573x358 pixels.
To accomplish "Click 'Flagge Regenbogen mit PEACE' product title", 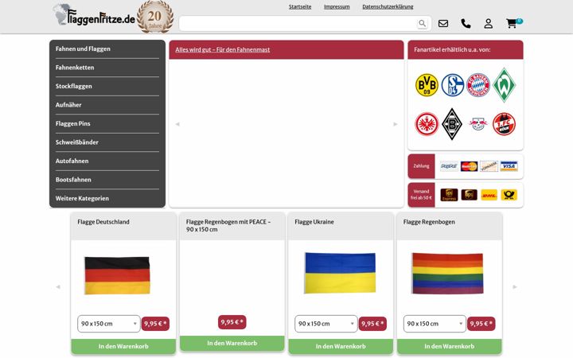I will [228, 225].
